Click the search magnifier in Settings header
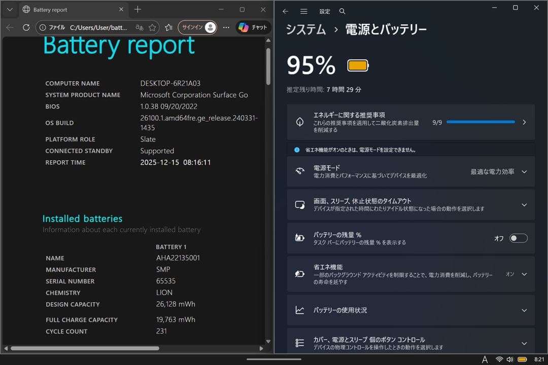The image size is (548, 365). 342,11
